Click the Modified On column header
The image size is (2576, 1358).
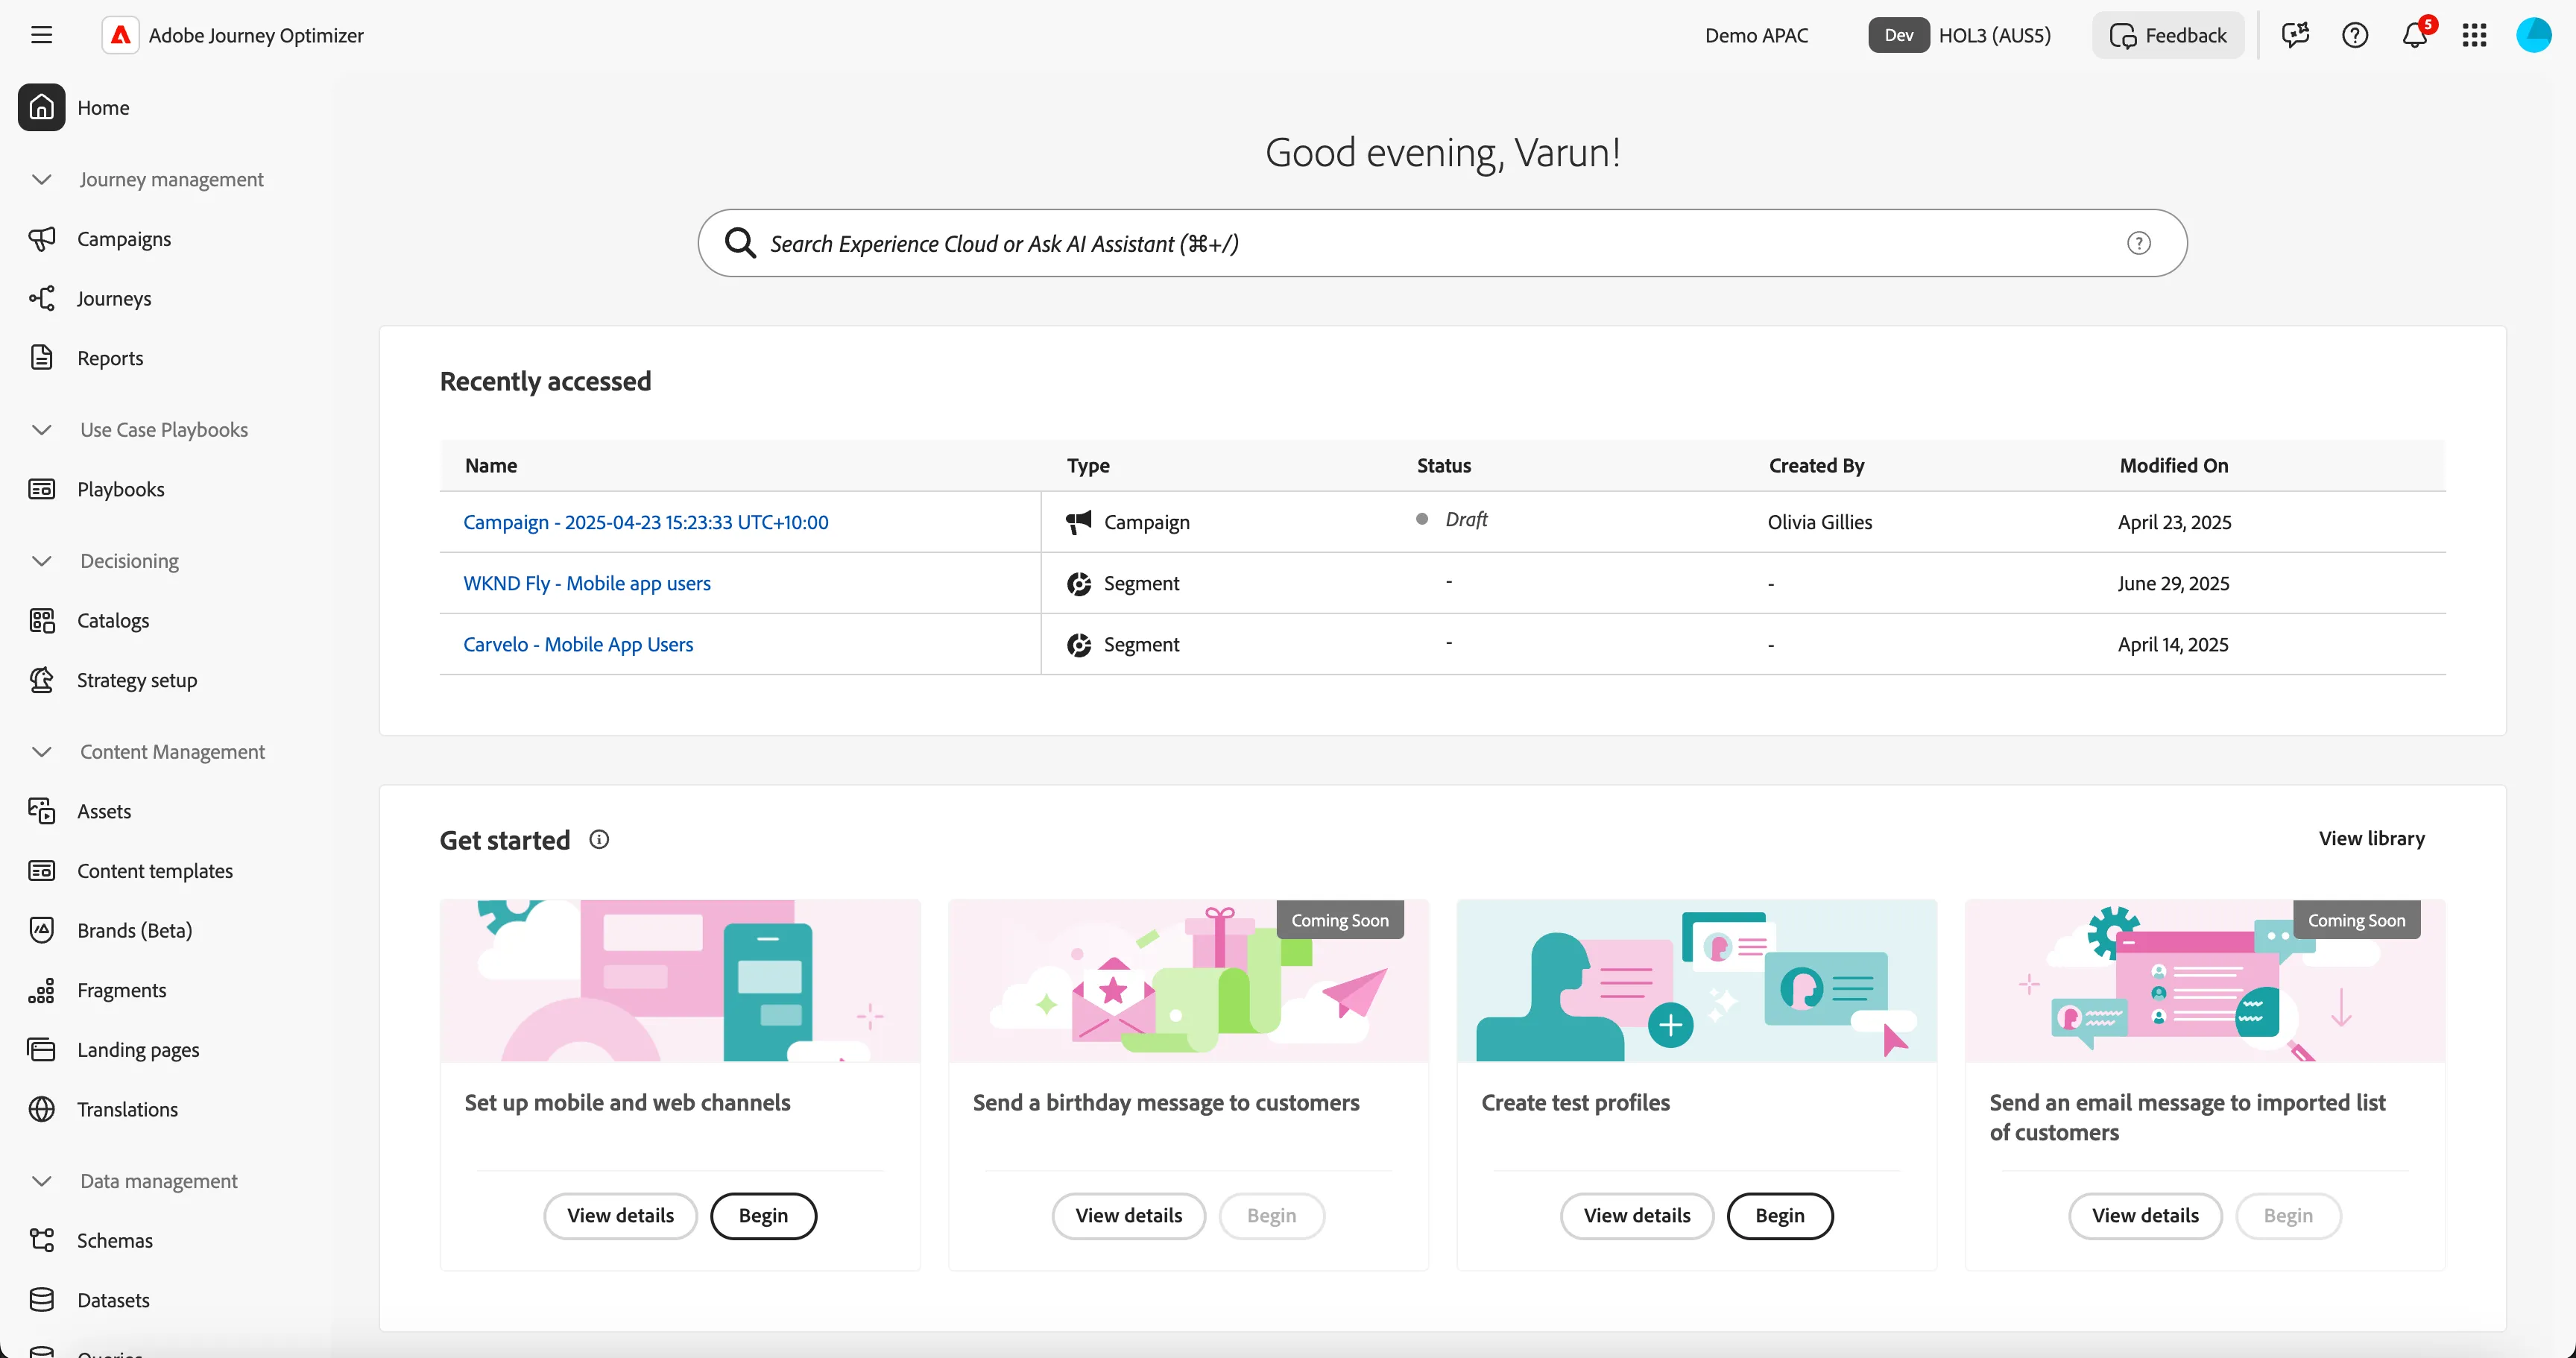2173,465
